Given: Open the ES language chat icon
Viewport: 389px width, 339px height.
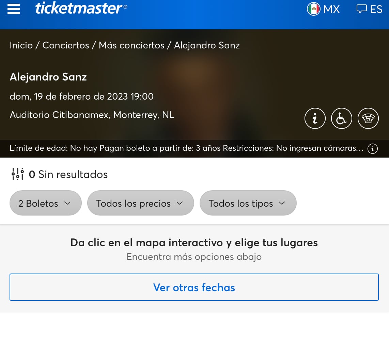Looking at the screenshot, I should pos(361,9).
